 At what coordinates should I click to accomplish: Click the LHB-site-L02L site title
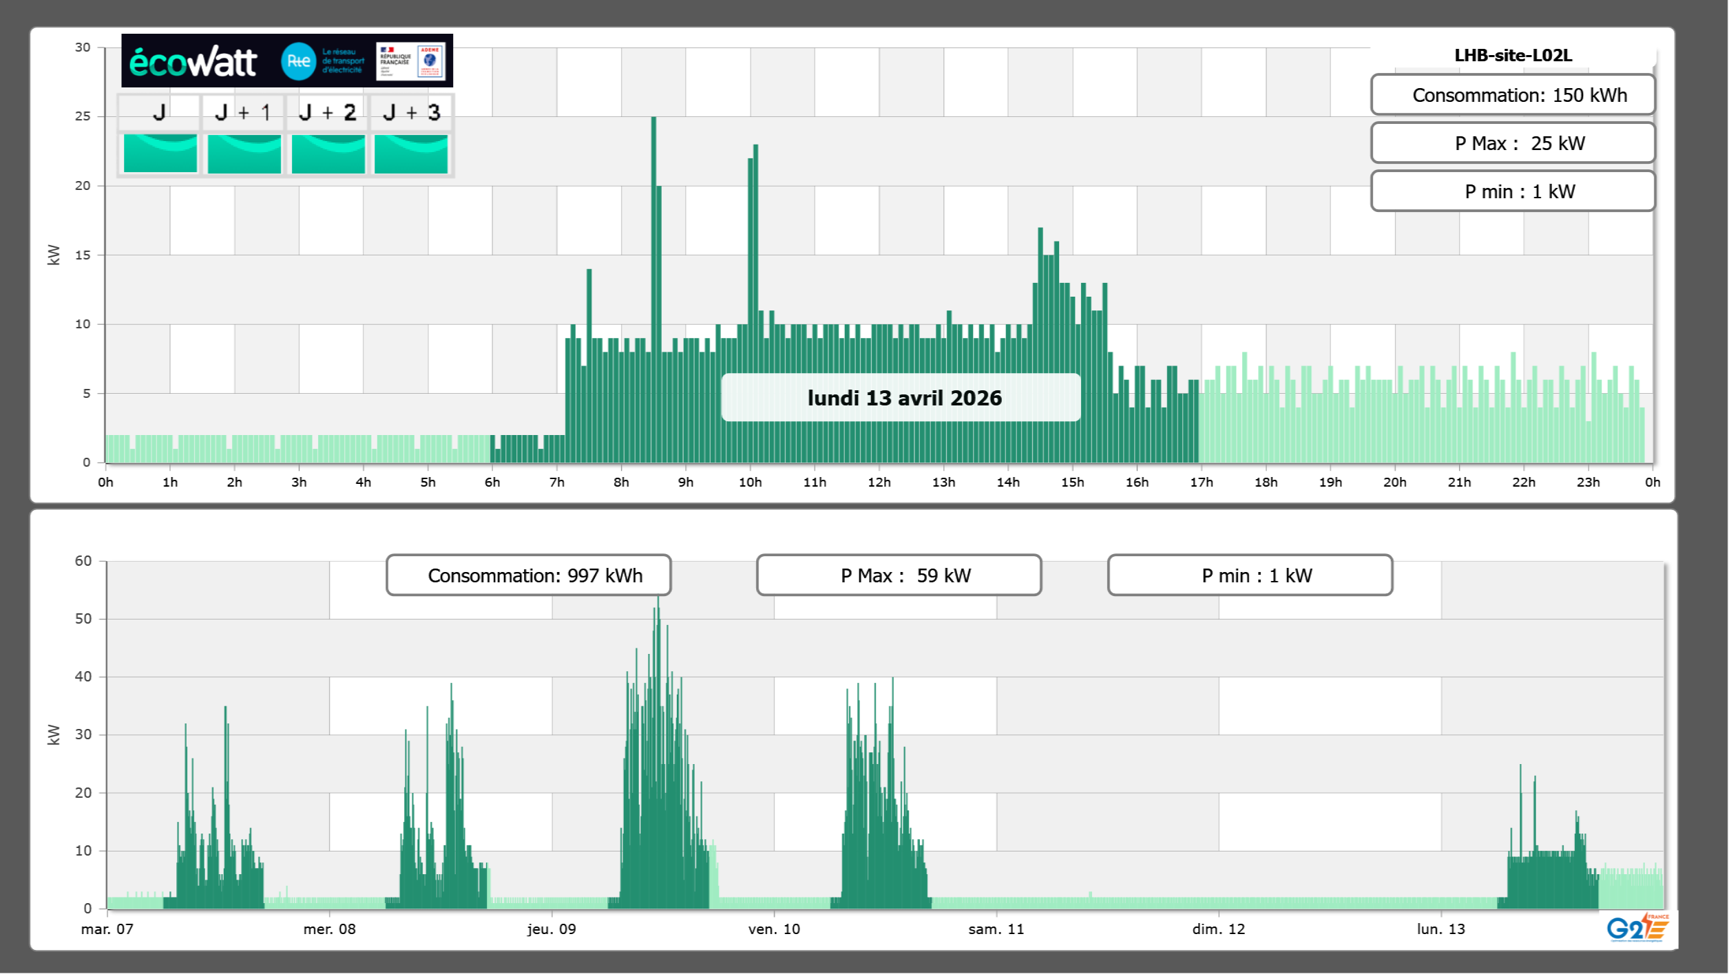[1512, 56]
